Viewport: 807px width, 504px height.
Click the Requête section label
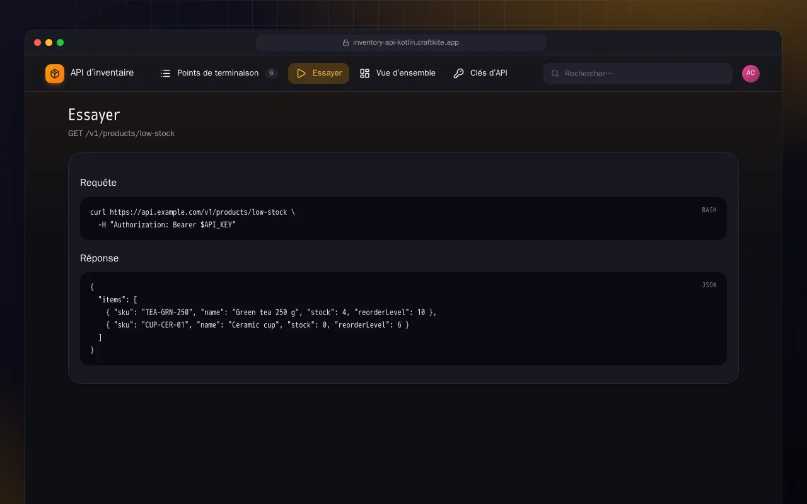tap(98, 183)
